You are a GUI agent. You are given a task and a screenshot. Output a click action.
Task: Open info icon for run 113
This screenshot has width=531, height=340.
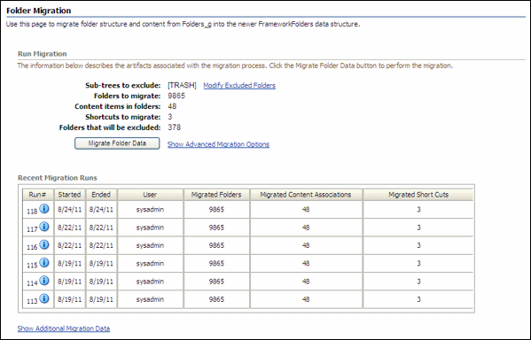click(x=44, y=298)
